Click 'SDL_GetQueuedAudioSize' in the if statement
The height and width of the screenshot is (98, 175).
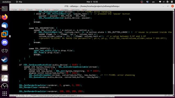point(37,65)
